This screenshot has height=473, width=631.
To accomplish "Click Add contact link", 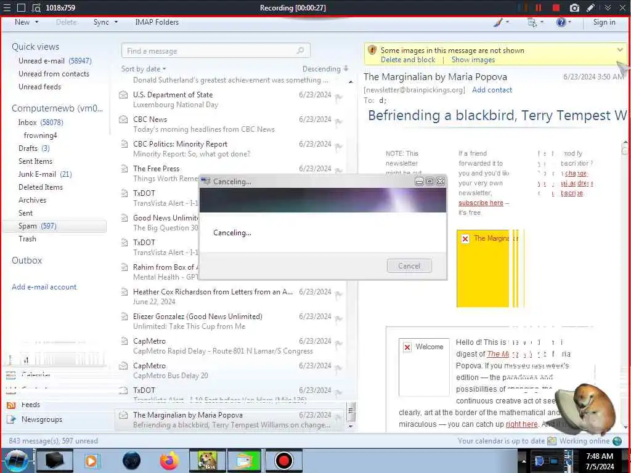I will tap(492, 90).
